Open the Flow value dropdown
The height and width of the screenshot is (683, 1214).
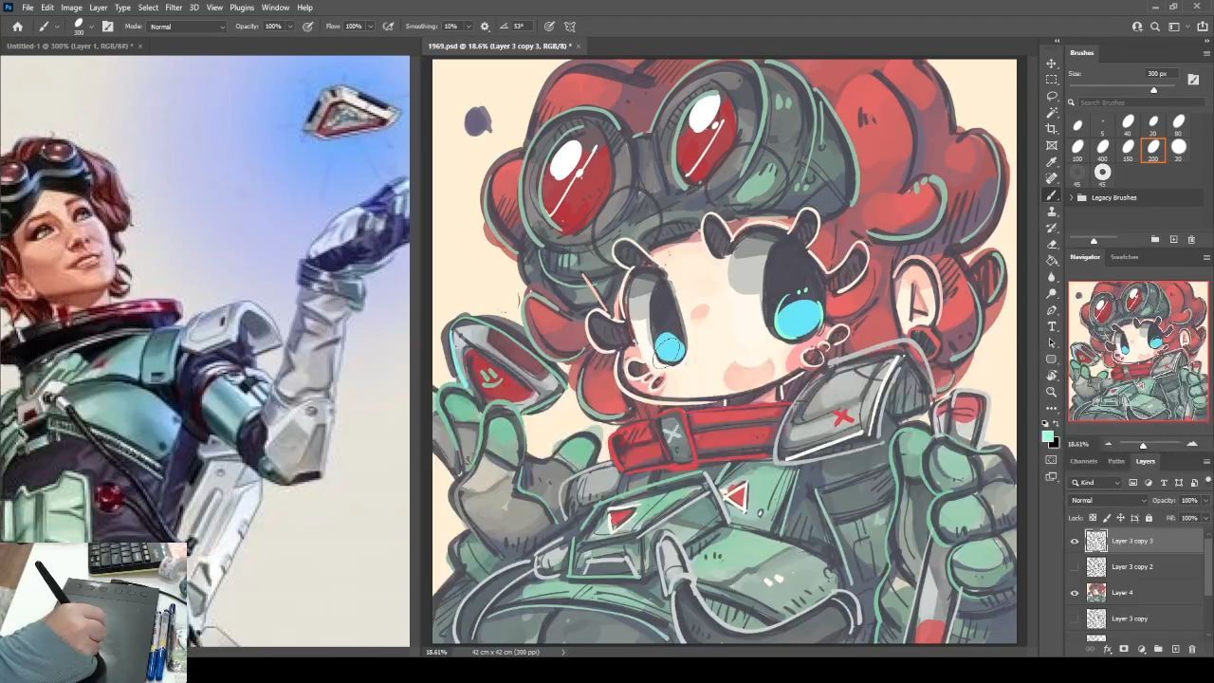click(x=370, y=27)
